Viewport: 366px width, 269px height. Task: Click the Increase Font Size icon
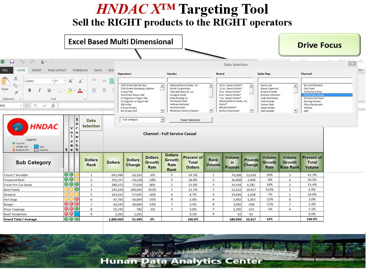pyautogui.click(x=71, y=81)
